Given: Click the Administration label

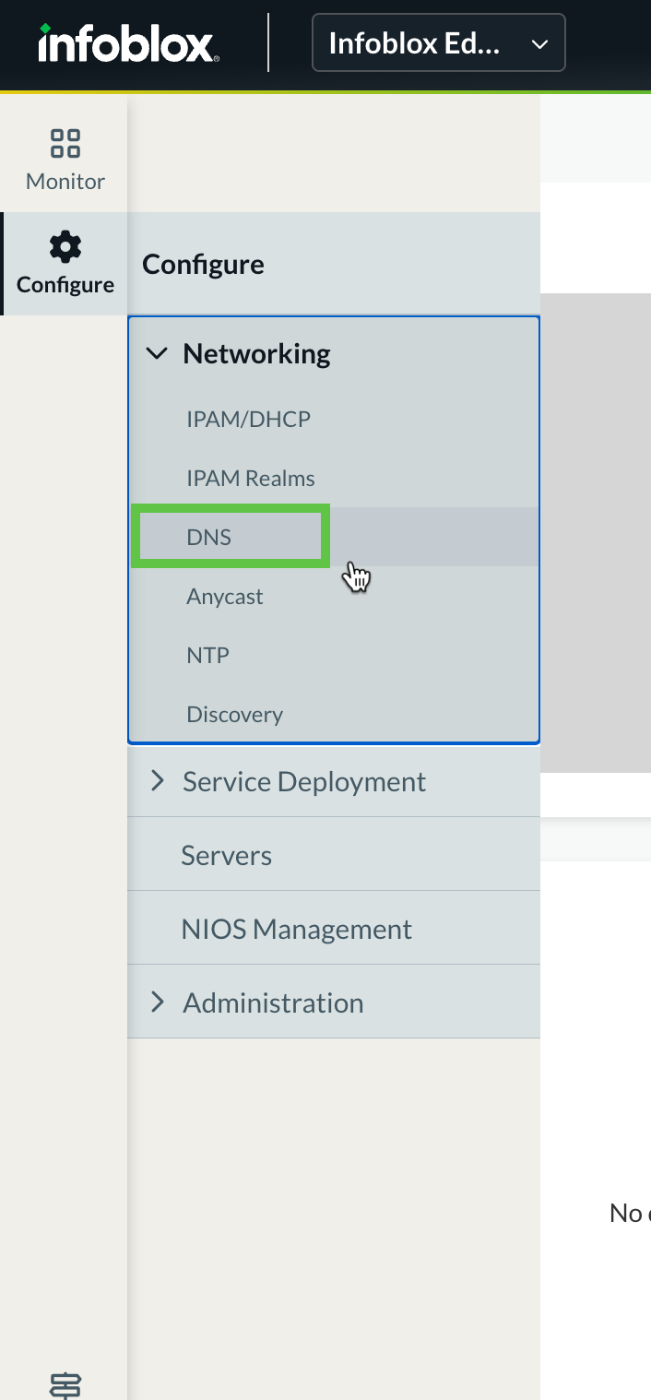Looking at the screenshot, I should tap(273, 1003).
